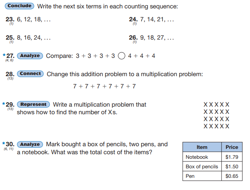Click the $0.65 price cell
Viewport: 250px width, 190px height.
tap(232, 176)
